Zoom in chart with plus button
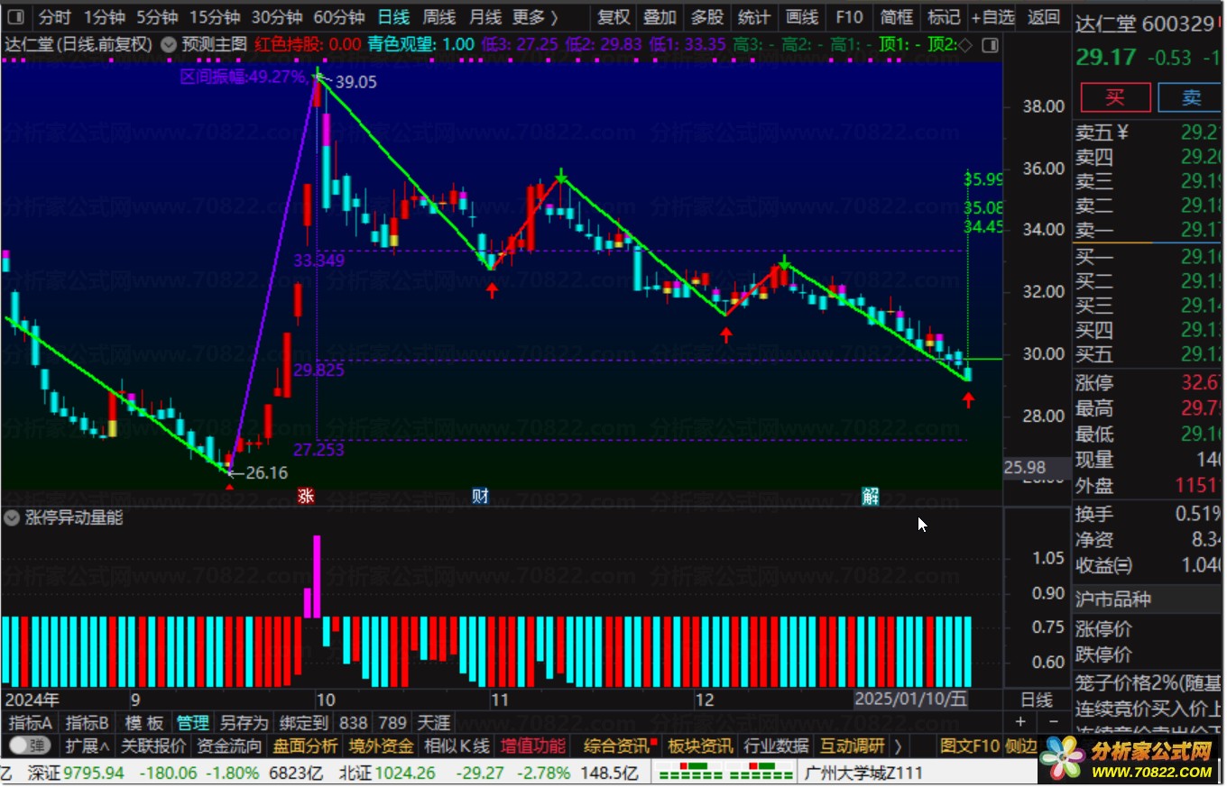This screenshot has height=787, width=1227. point(1020,722)
